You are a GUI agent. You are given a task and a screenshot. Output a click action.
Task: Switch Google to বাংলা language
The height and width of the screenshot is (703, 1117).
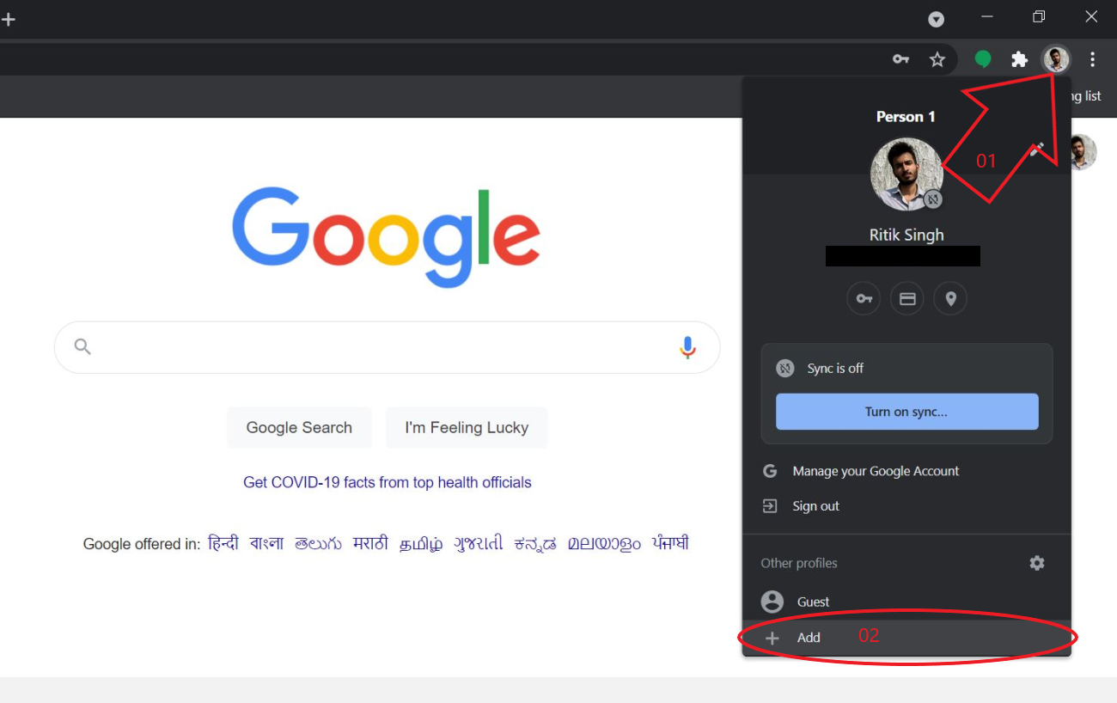[x=266, y=543]
